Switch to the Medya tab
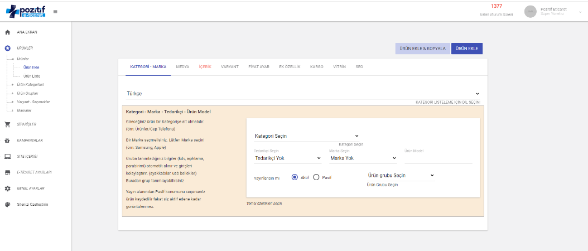Viewport: 588px width, 251px height. [182, 67]
